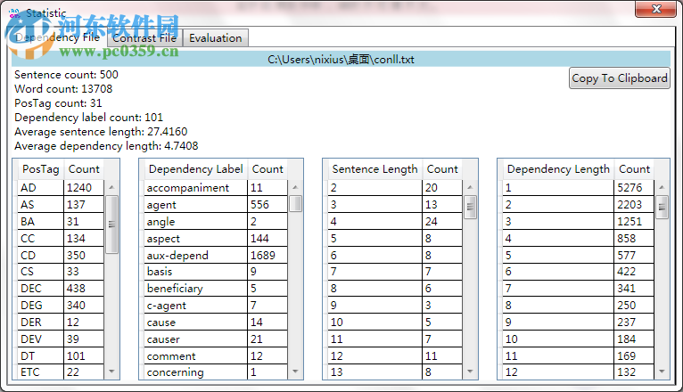
Task: Click down arrow of Sentence Length scrollbar
Action: point(470,372)
